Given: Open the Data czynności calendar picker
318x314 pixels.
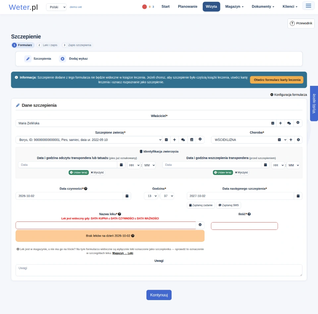Looking at the screenshot, I should click(127, 196).
